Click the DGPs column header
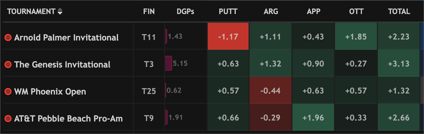 (185, 11)
